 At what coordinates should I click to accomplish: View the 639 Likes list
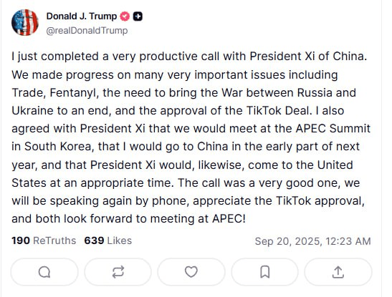(108, 241)
